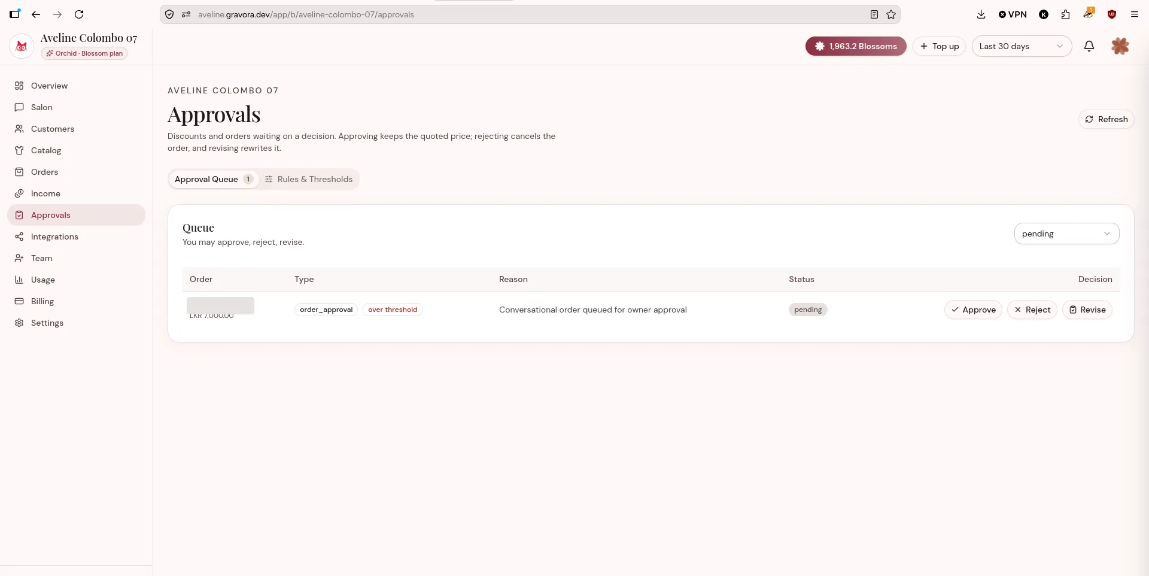Bookmark this page with star icon
The width and height of the screenshot is (1149, 576).
click(x=891, y=14)
